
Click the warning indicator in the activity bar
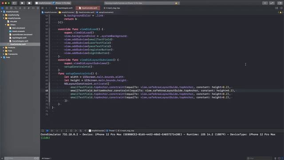(x=176, y=3)
